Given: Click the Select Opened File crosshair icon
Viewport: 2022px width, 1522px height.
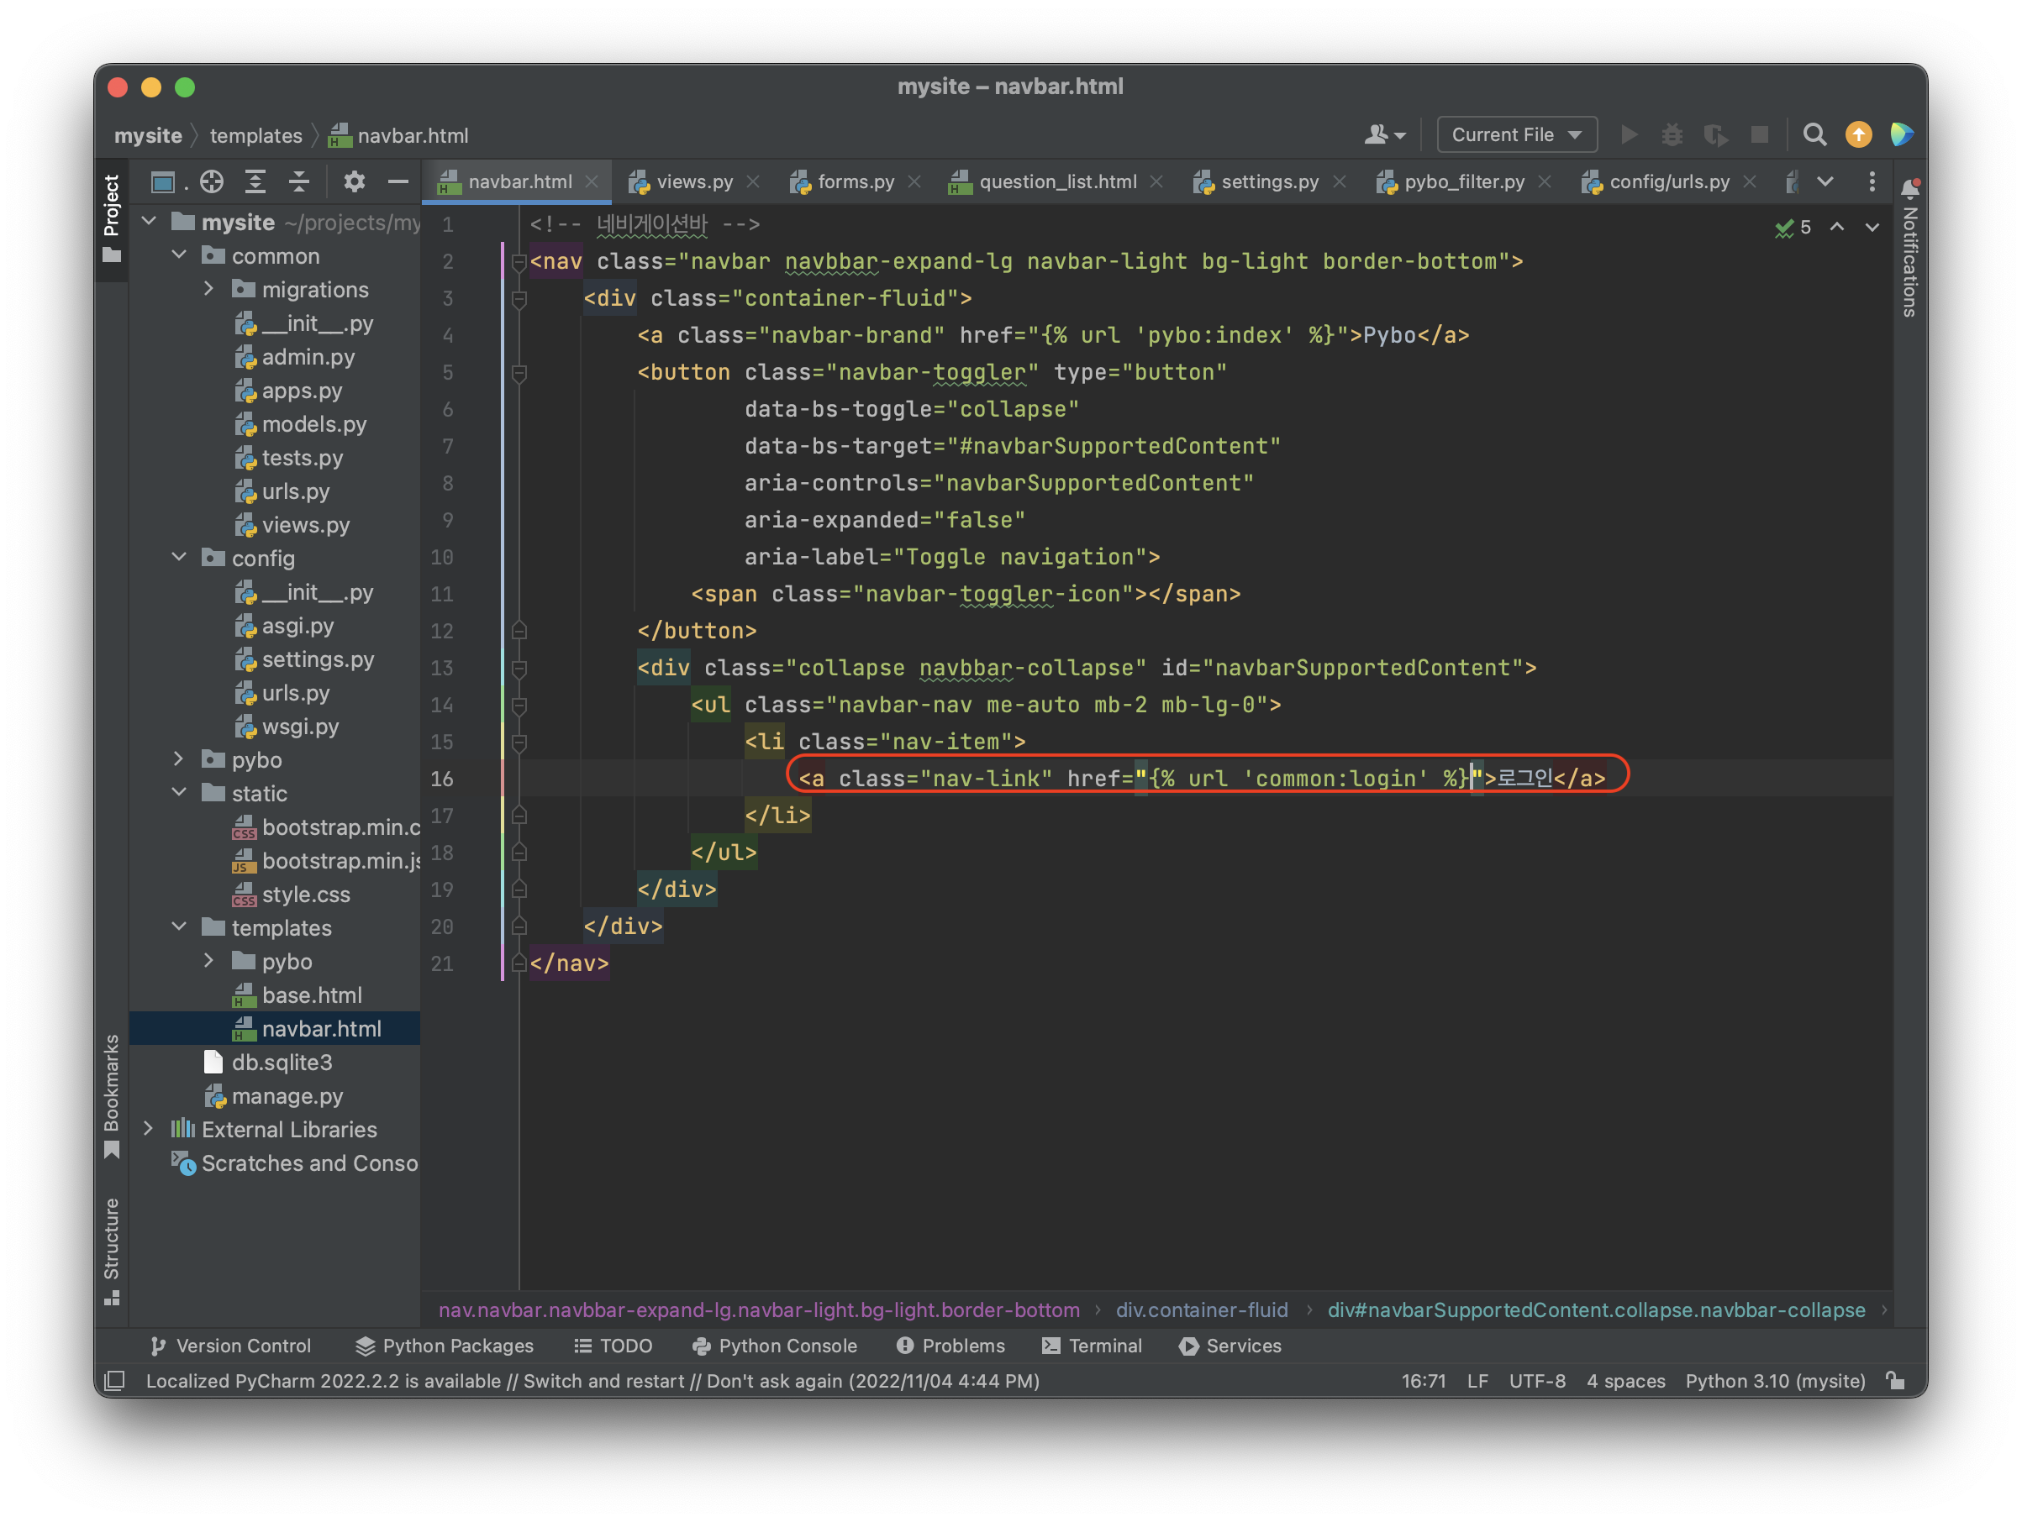Looking at the screenshot, I should (212, 181).
